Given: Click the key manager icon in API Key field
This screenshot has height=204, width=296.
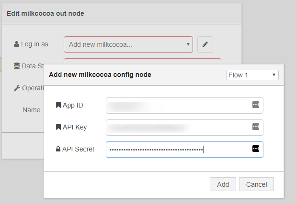Looking at the screenshot, I should pos(255,127).
